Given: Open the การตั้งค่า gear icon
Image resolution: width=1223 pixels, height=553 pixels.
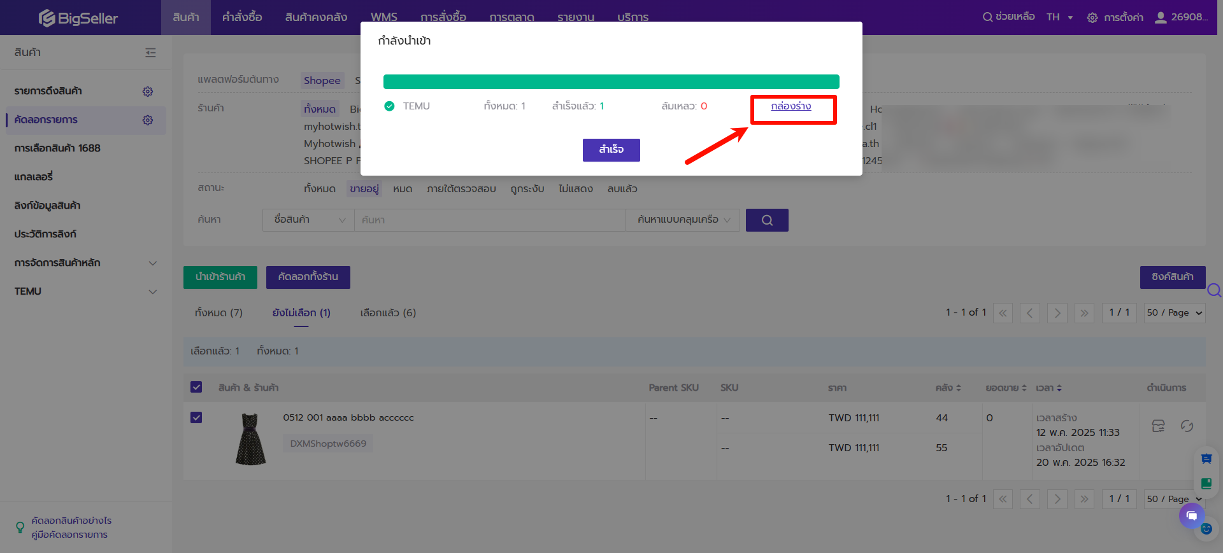Looking at the screenshot, I should [x=1092, y=18].
